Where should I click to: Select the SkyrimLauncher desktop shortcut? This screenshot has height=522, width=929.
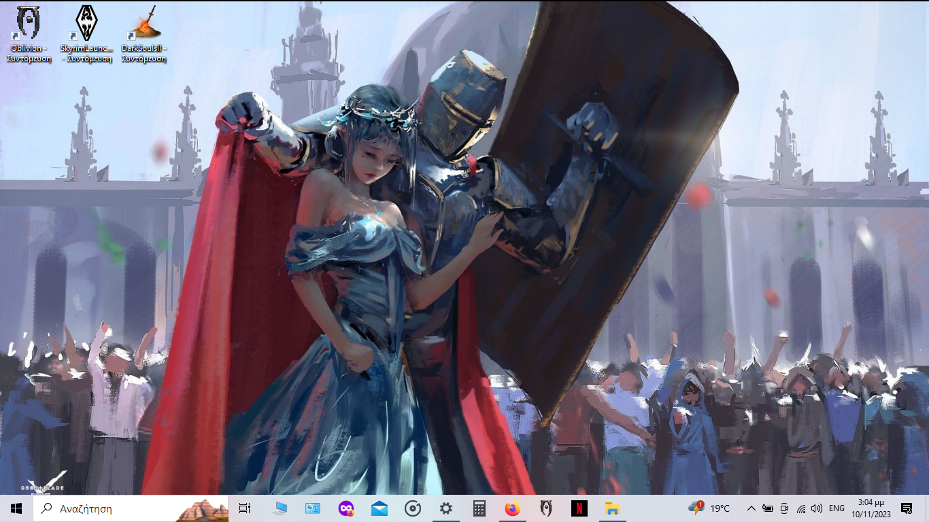86,34
